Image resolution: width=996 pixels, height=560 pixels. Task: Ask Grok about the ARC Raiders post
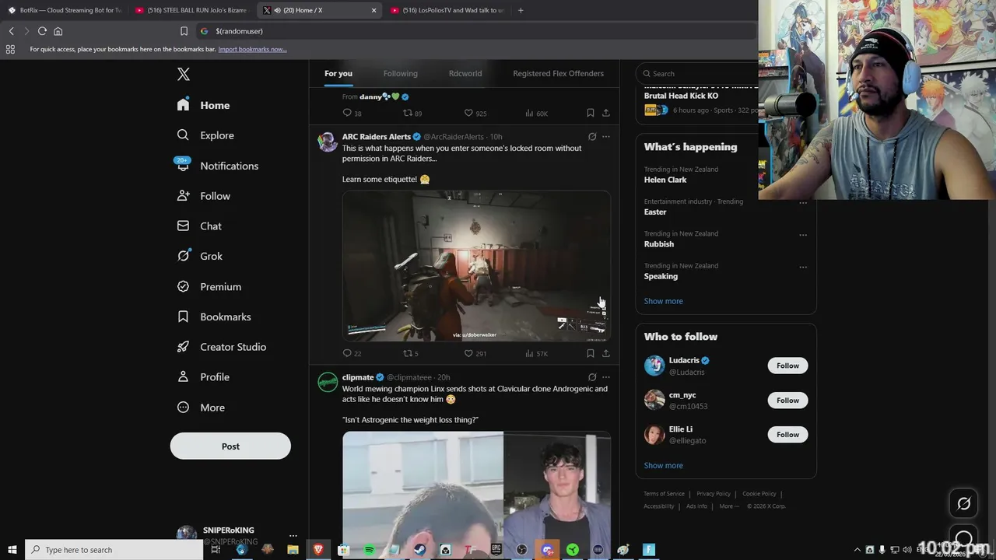pyautogui.click(x=592, y=137)
